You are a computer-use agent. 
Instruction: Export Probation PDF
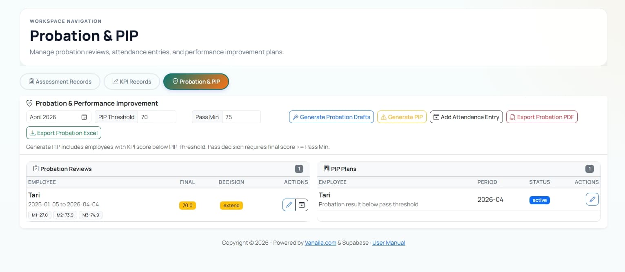[x=542, y=117]
